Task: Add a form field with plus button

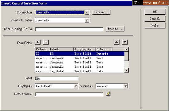Action: click(x=38, y=42)
